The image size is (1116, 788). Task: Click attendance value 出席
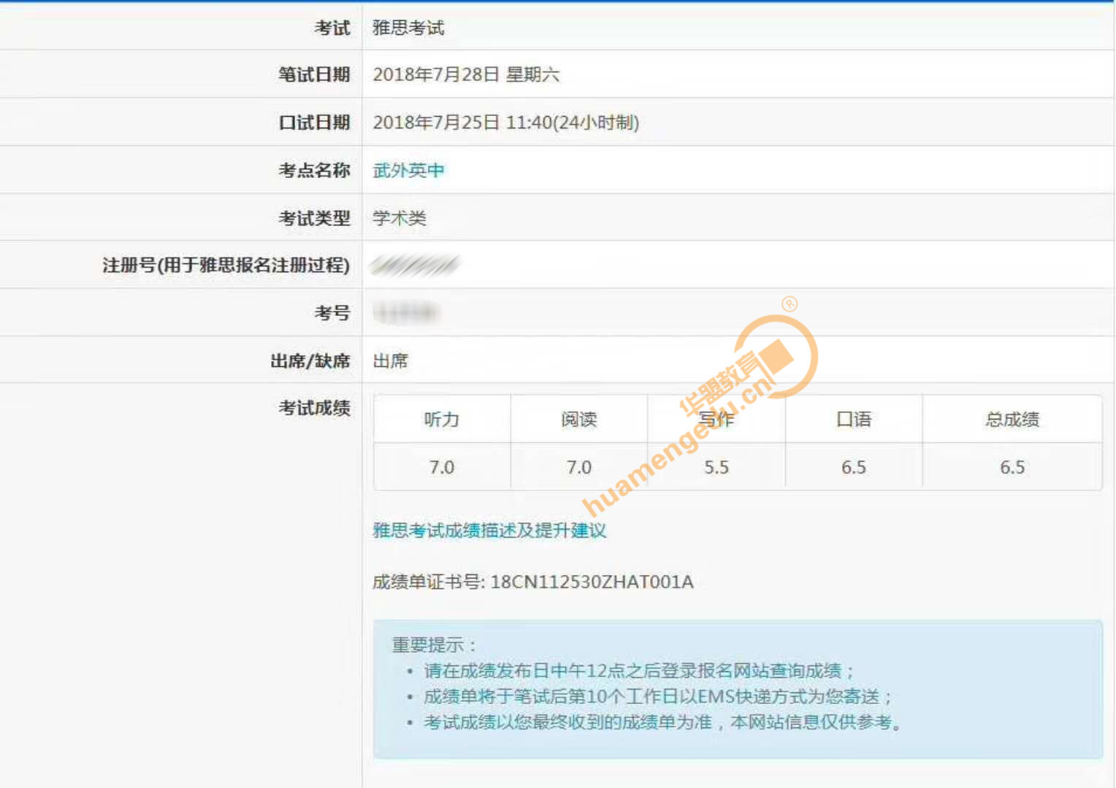(391, 361)
